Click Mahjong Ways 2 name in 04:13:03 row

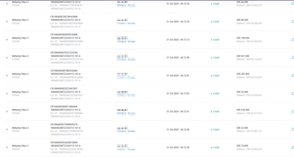(20, 92)
